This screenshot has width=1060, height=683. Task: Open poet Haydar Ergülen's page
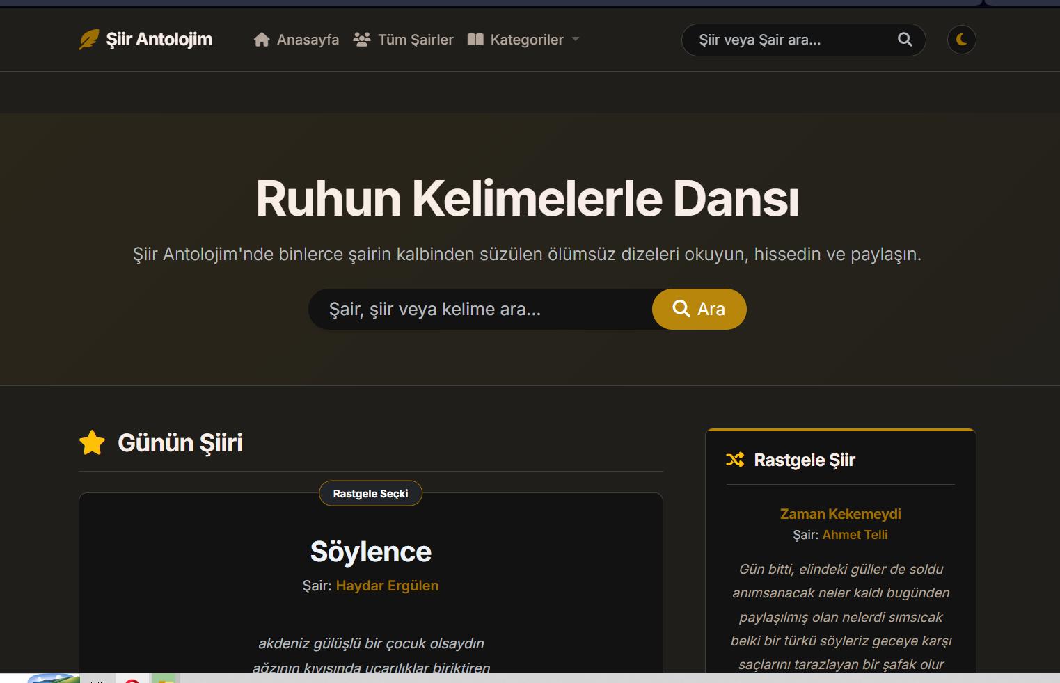[387, 586]
